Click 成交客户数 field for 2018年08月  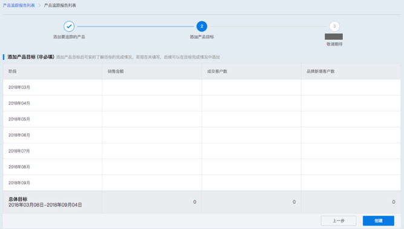(x=251, y=167)
